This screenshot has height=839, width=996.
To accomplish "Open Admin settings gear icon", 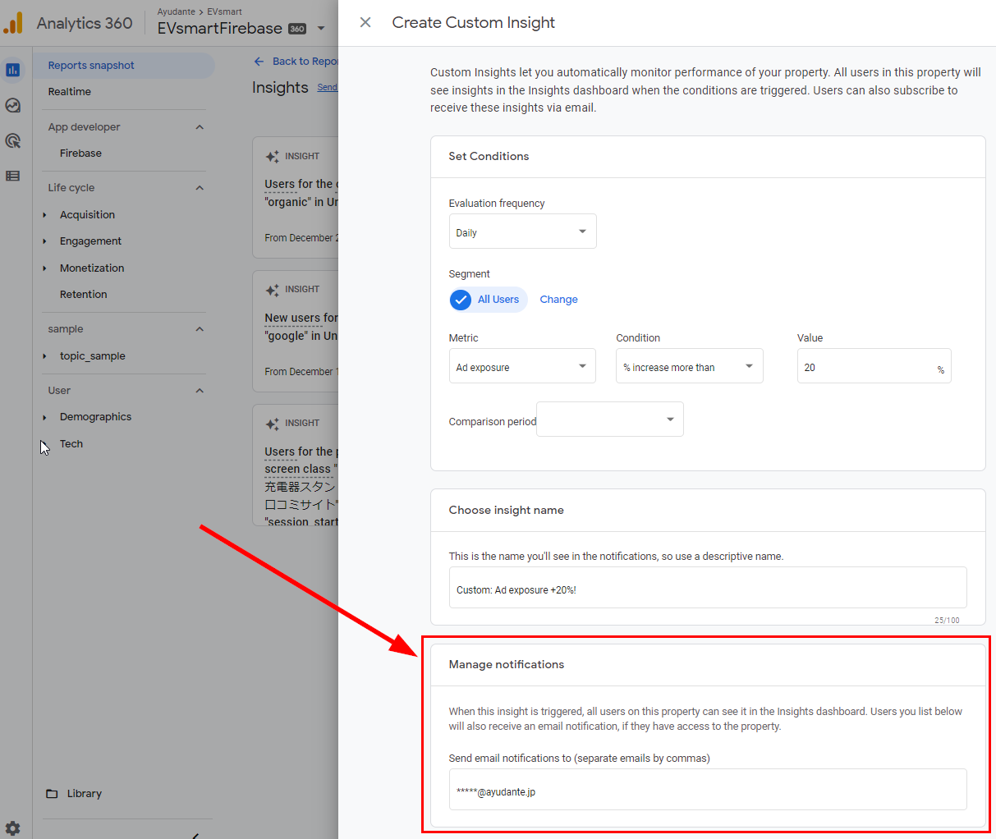I will [13, 828].
